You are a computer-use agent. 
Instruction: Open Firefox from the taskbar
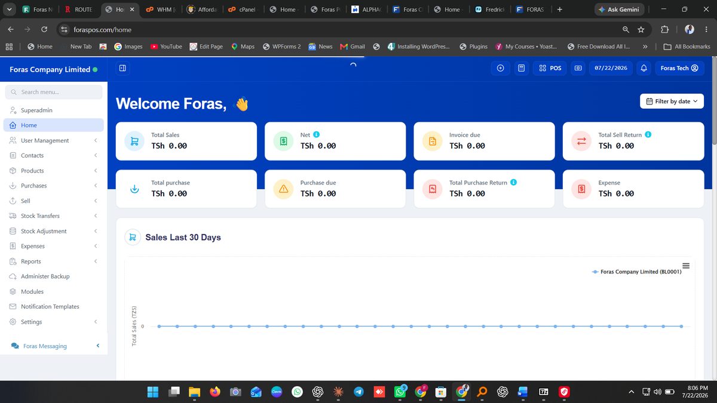click(215, 392)
